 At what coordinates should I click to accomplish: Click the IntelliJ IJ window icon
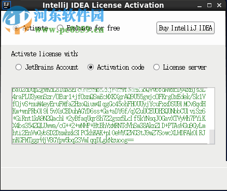click(7, 5)
